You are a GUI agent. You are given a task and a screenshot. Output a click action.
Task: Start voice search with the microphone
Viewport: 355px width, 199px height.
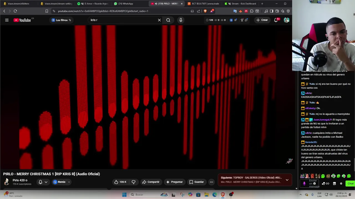[x=181, y=20]
